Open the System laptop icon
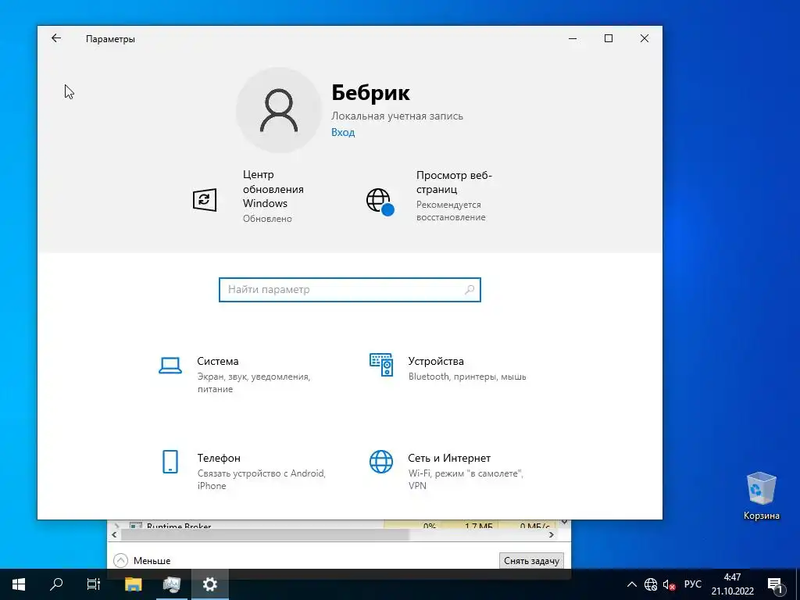800x600 pixels. (170, 366)
